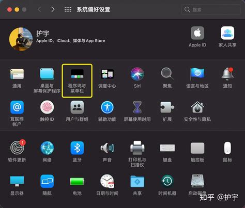
Task: Click account name 护宇
Action: [43, 34]
